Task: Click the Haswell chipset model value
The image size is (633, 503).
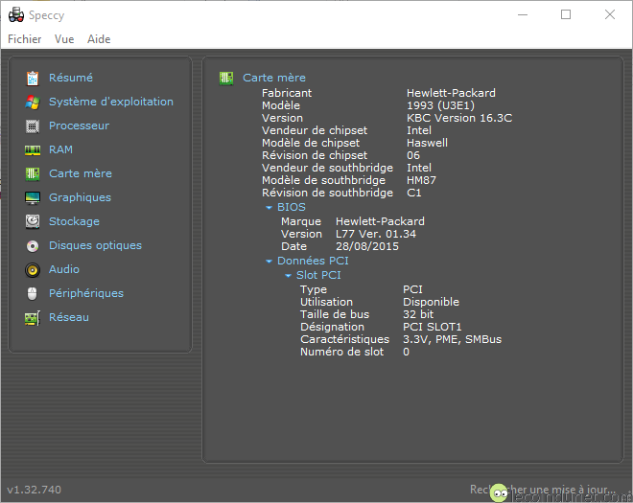Action: 427,143
